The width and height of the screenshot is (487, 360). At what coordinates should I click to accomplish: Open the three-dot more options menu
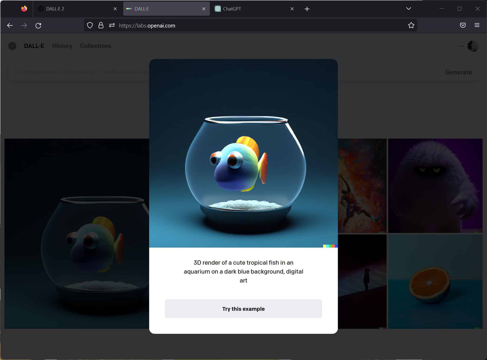[x=460, y=46]
